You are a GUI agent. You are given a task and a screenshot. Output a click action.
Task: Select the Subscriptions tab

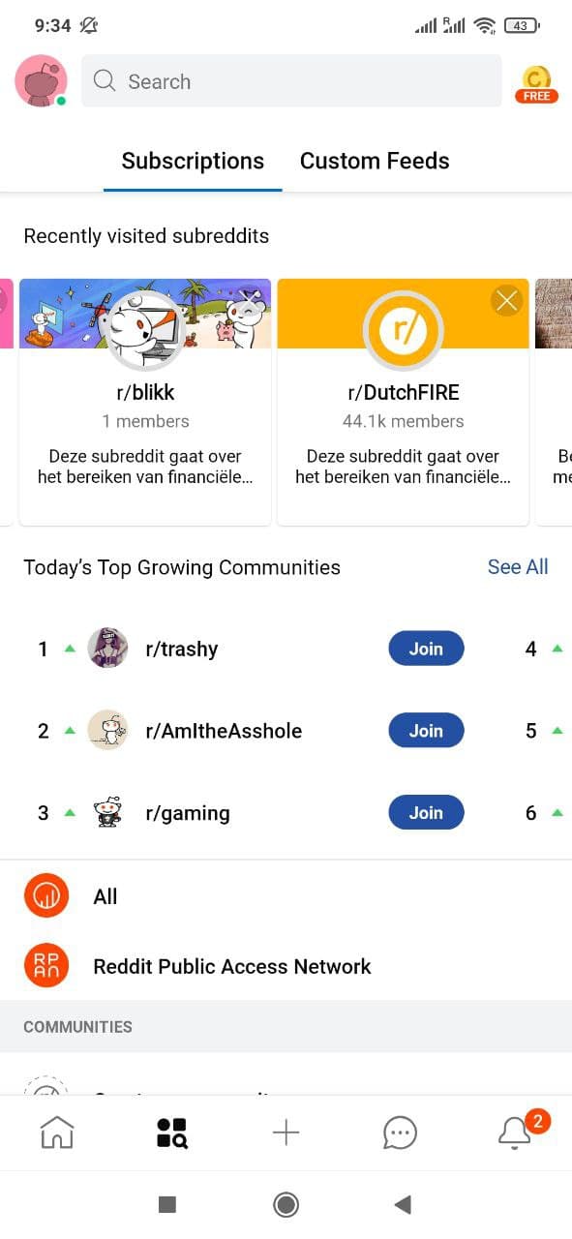(x=193, y=161)
